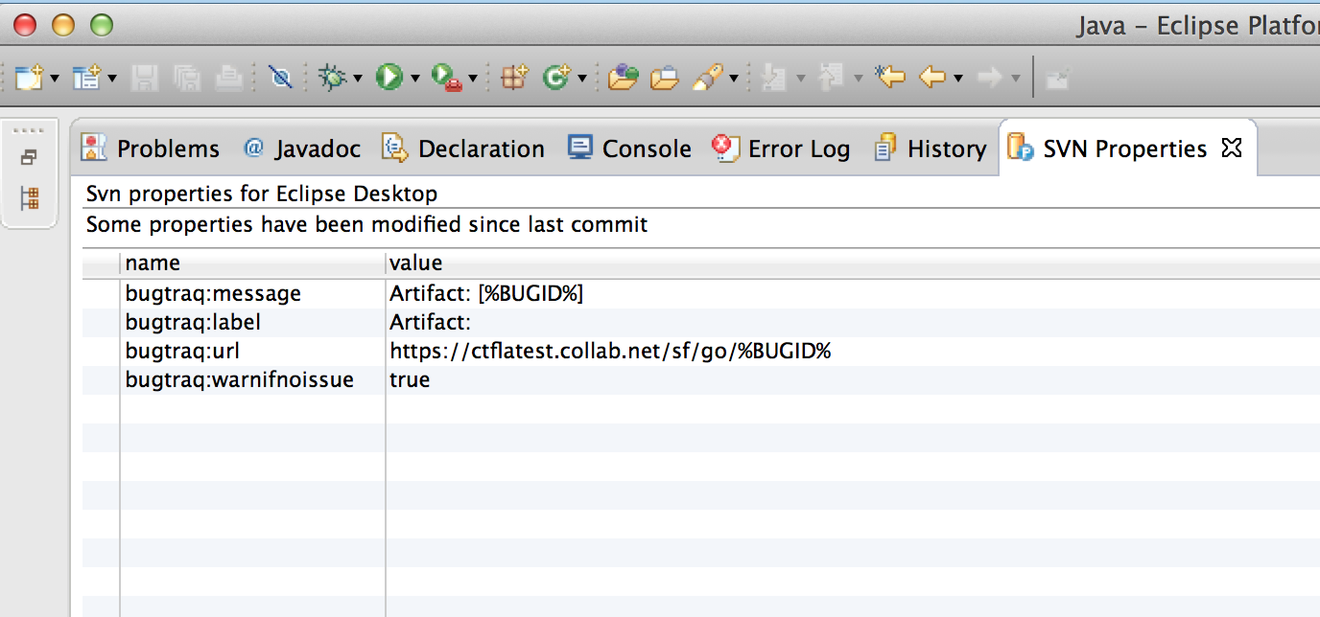Close the SVN Properties tab
Image resolution: width=1320 pixels, height=617 pixels.
click(x=1231, y=149)
